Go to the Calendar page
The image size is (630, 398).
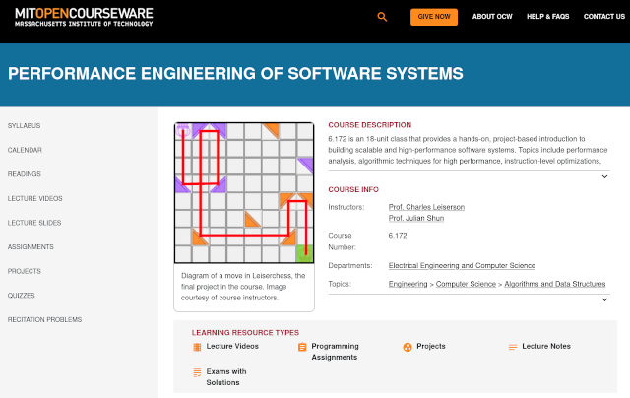[x=25, y=150]
